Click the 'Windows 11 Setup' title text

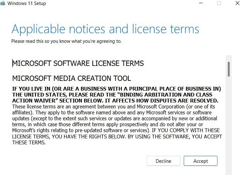tap(27, 3)
